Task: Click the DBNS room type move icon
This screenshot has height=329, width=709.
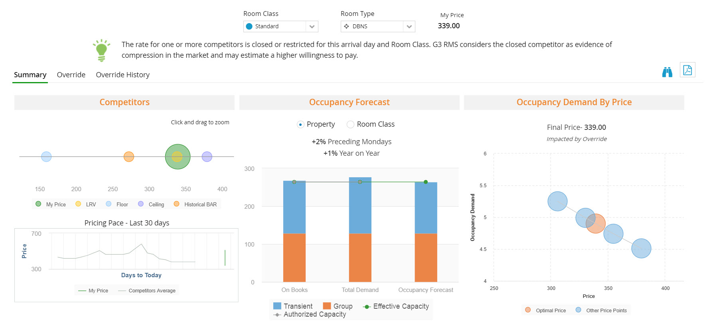Action: (346, 26)
